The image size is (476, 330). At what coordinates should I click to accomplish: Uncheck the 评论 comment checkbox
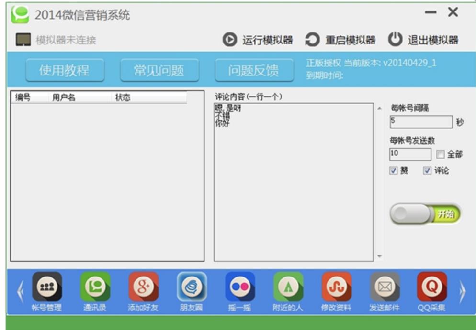[x=427, y=171]
